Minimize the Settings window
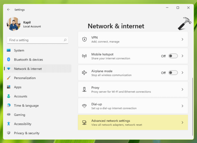The width and height of the screenshot is (197, 143). (167, 8)
